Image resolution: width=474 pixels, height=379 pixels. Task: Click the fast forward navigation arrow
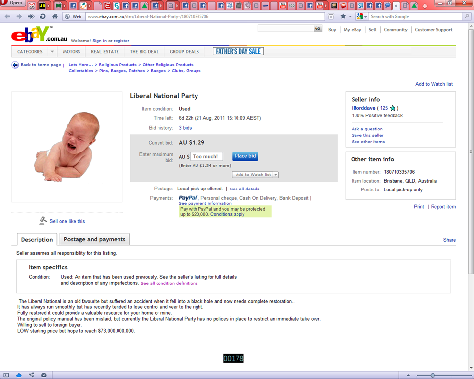[31, 16]
